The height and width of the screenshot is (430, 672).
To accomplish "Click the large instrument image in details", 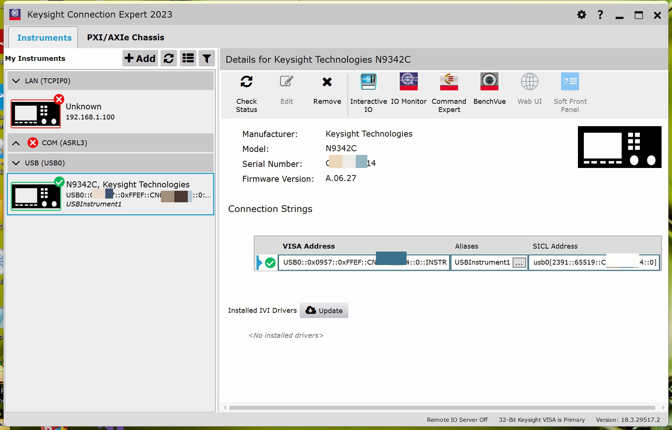I will tap(620, 147).
